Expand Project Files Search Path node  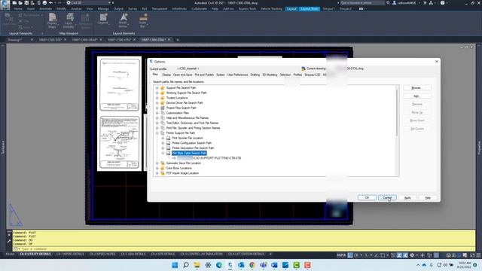click(157, 108)
